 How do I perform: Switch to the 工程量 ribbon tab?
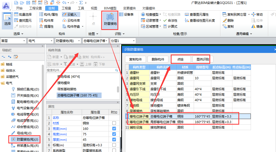(x=66, y=8)
